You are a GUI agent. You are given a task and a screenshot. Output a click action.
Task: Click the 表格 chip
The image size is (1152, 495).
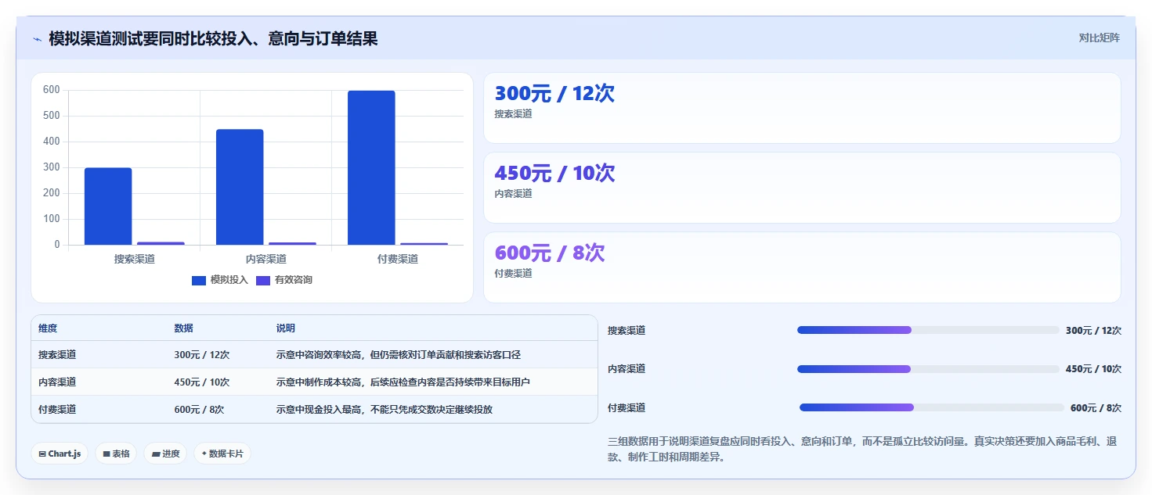116,454
